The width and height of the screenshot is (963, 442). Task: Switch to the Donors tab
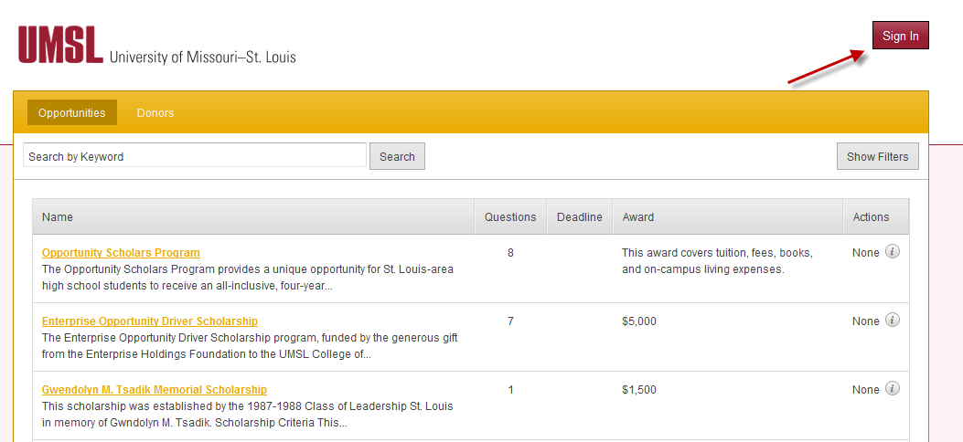click(155, 113)
